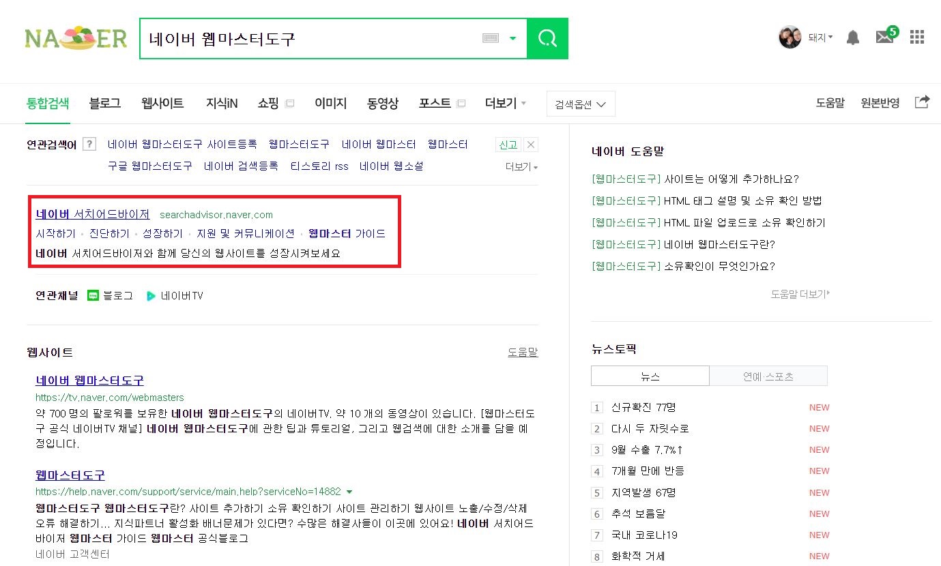
Task: Expand 더보기 under related searches
Action: (521, 166)
